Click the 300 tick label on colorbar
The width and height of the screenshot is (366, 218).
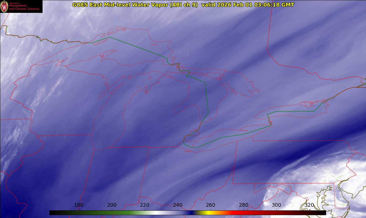coord(276,205)
